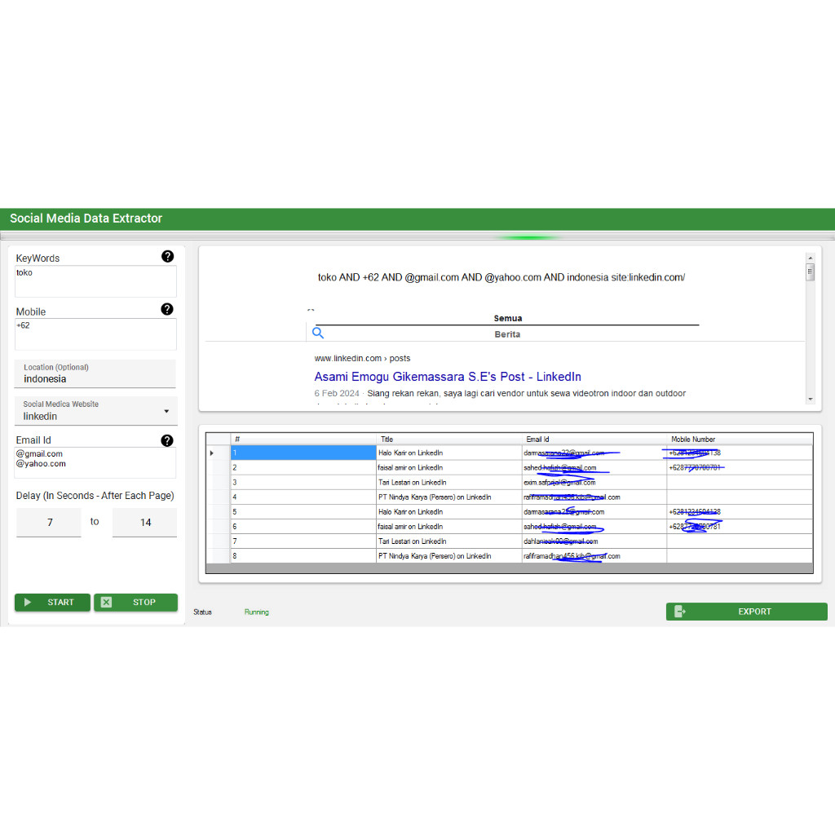Select the highlighted cell number 1

tap(303, 453)
